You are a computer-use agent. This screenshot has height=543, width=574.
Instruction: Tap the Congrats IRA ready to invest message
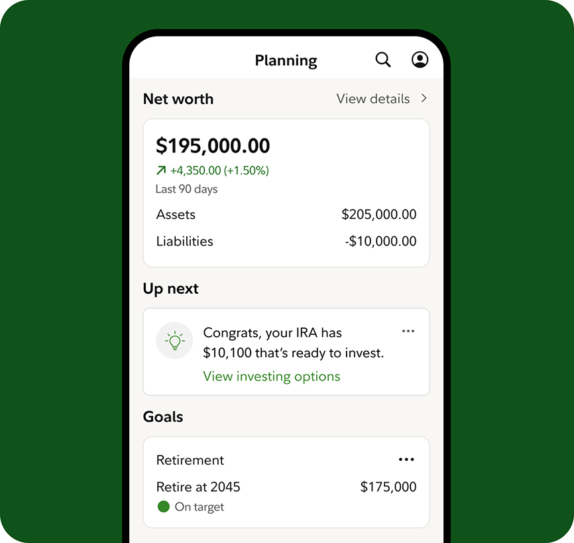tap(293, 343)
